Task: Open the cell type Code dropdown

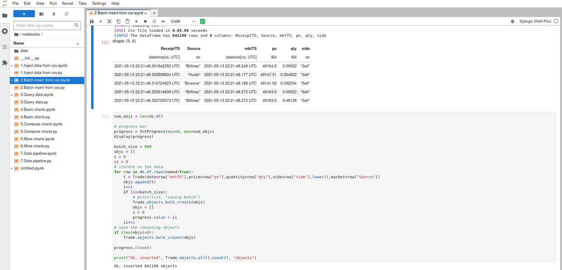Action: [183, 21]
